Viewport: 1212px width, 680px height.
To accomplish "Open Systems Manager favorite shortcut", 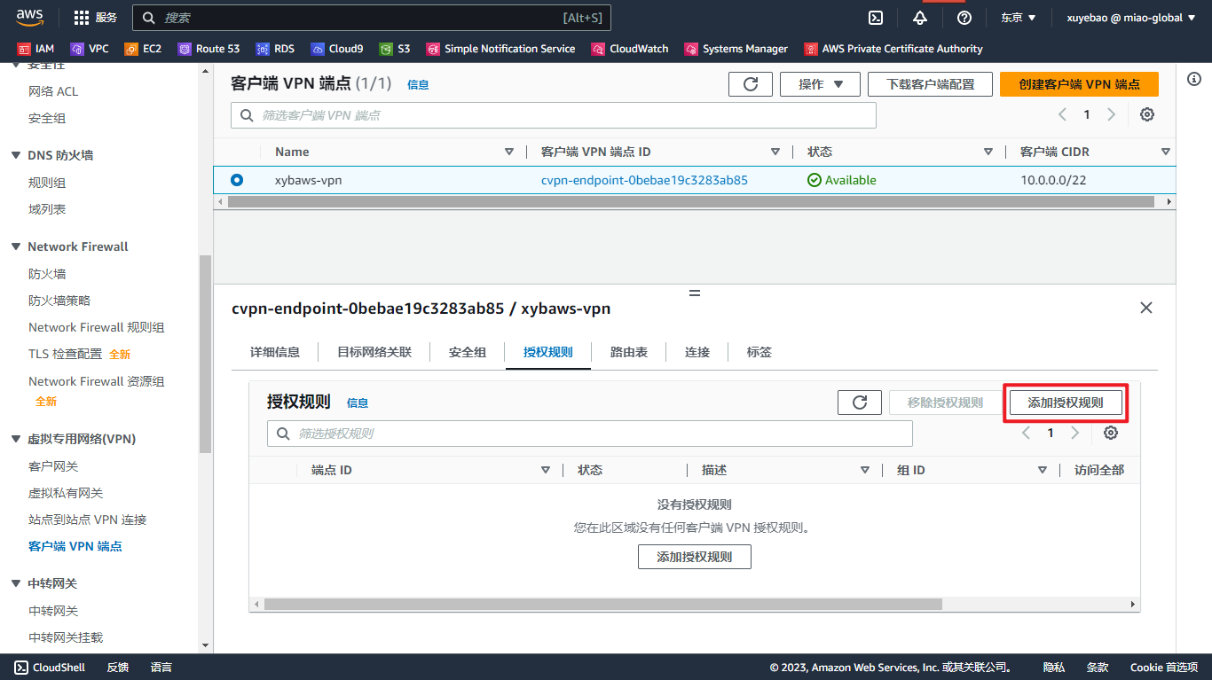I will 736,49.
